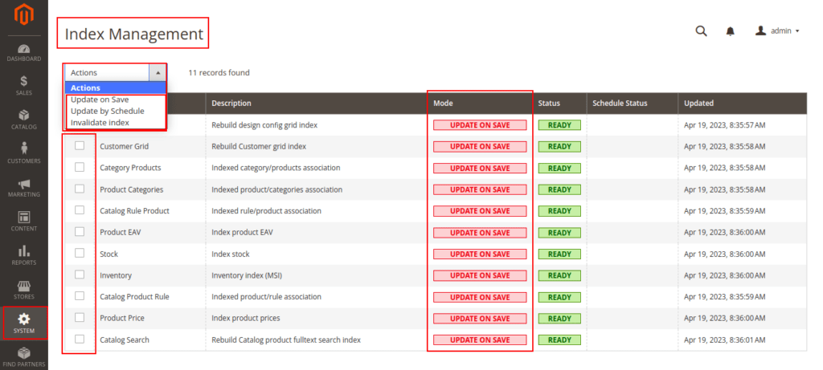The image size is (823, 370).
Task: Collapse the Actions dropdown arrow
Action: pos(158,72)
